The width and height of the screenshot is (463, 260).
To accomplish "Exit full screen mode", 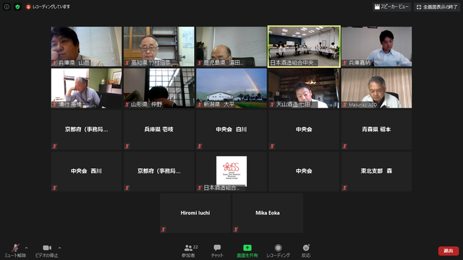I will (437, 6).
